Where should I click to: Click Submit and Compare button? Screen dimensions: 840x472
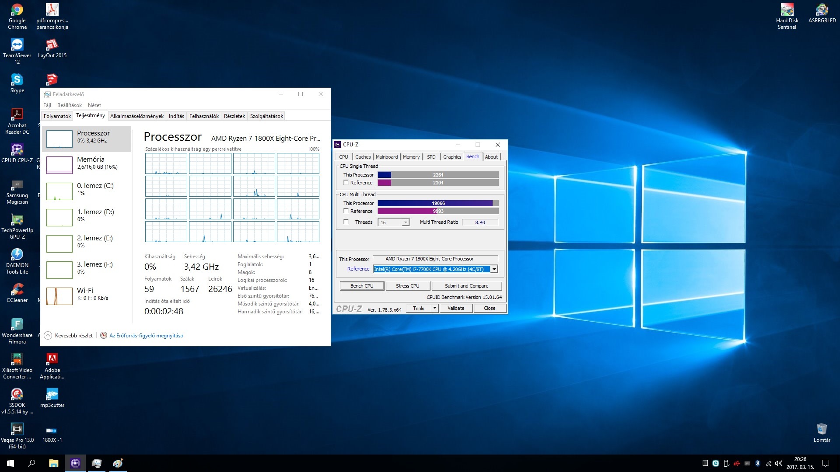[466, 286]
